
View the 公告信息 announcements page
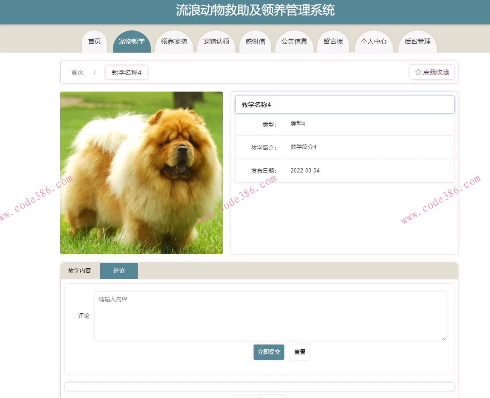[x=294, y=42]
